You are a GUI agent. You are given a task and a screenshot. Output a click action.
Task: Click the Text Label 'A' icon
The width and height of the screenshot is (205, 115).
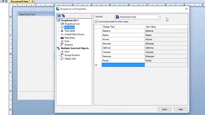(x=62, y=31)
